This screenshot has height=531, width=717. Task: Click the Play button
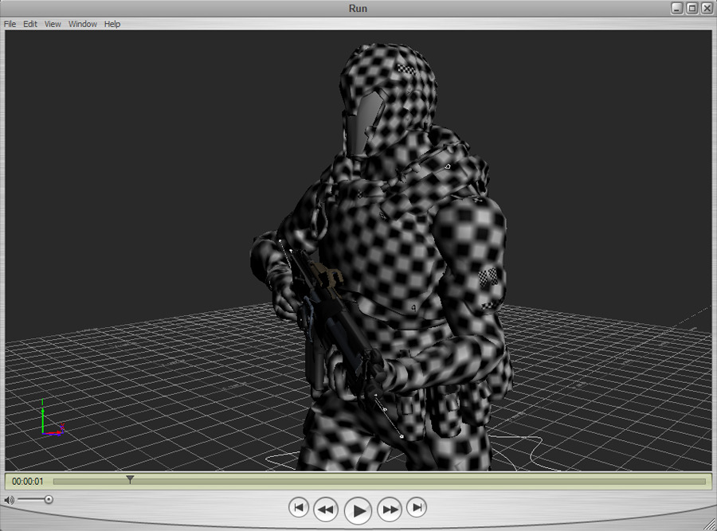point(358,510)
